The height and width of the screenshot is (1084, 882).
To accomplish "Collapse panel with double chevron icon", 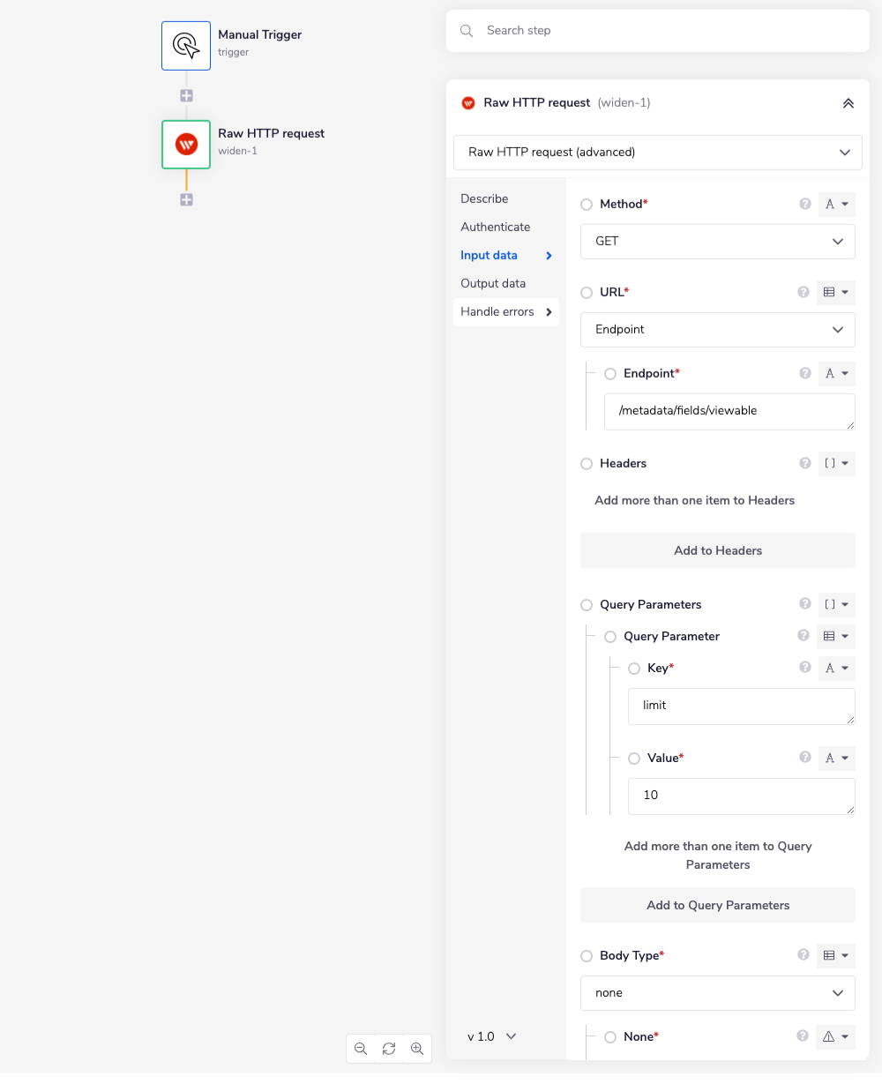I will tap(848, 103).
